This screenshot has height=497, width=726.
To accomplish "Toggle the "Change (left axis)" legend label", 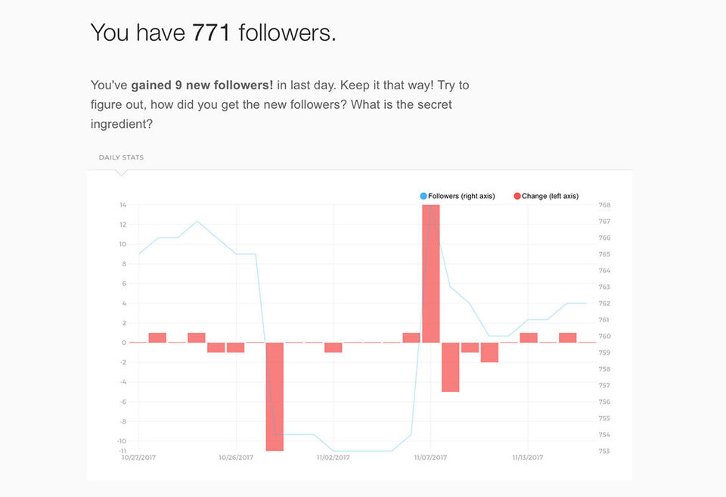I will tap(550, 196).
